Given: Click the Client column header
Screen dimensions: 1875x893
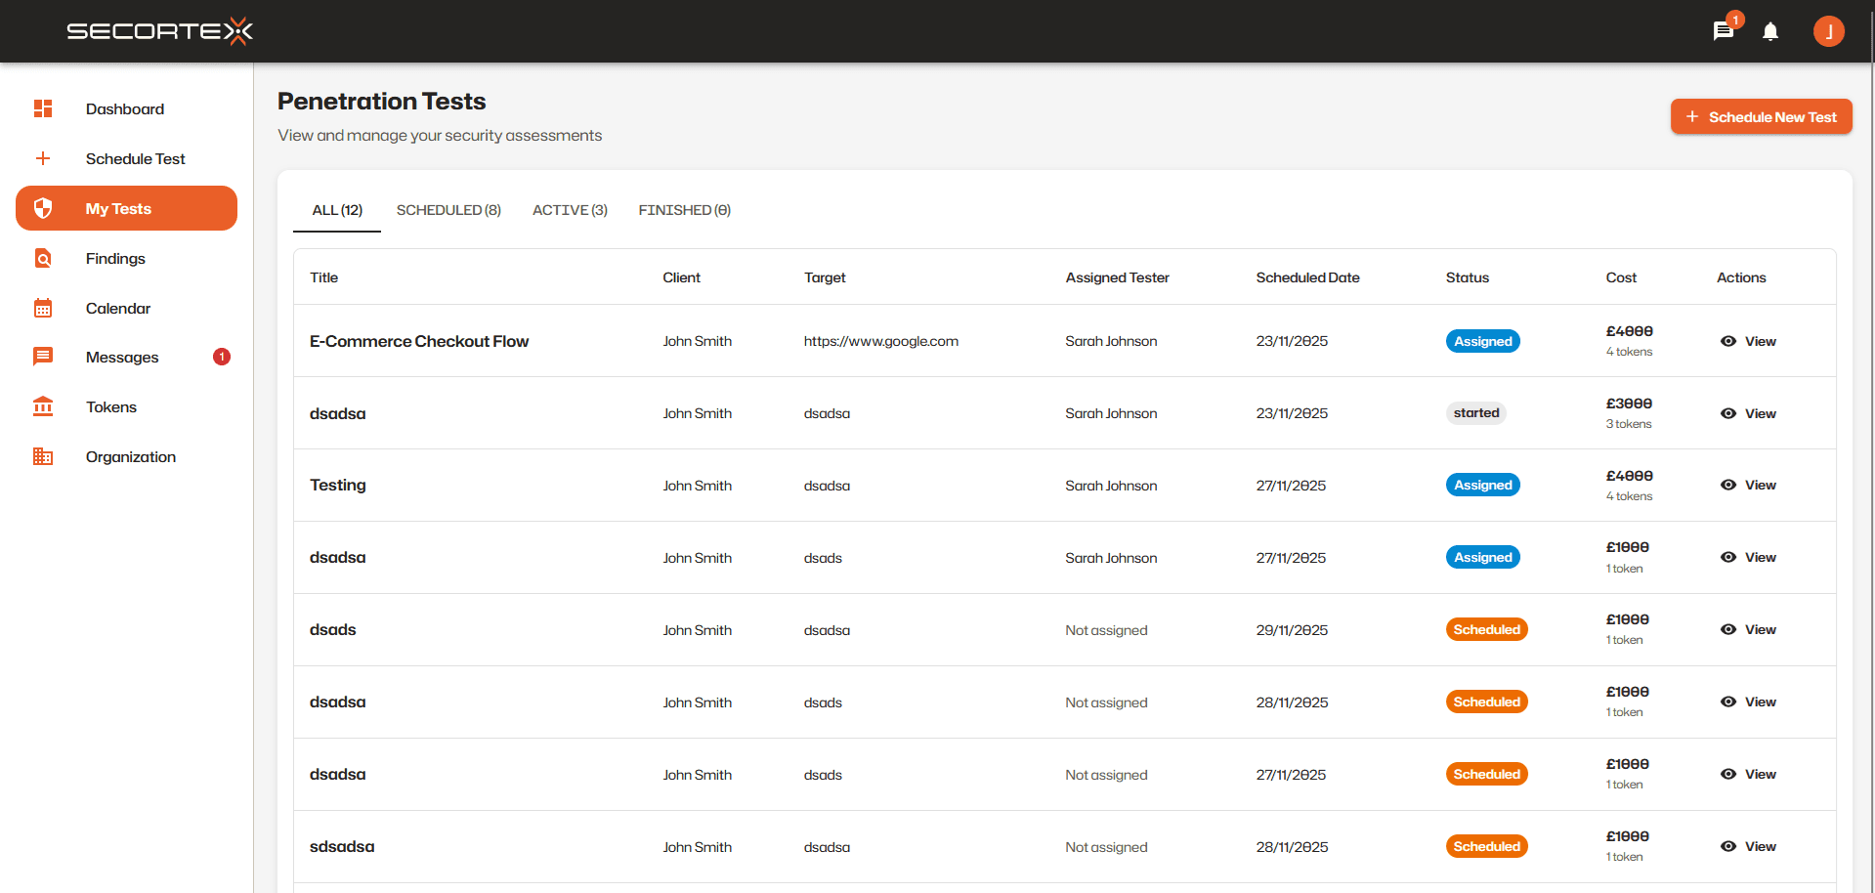Looking at the screenshot, I should pos(682,277).
